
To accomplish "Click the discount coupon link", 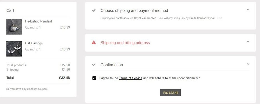I will coord(27,89).
